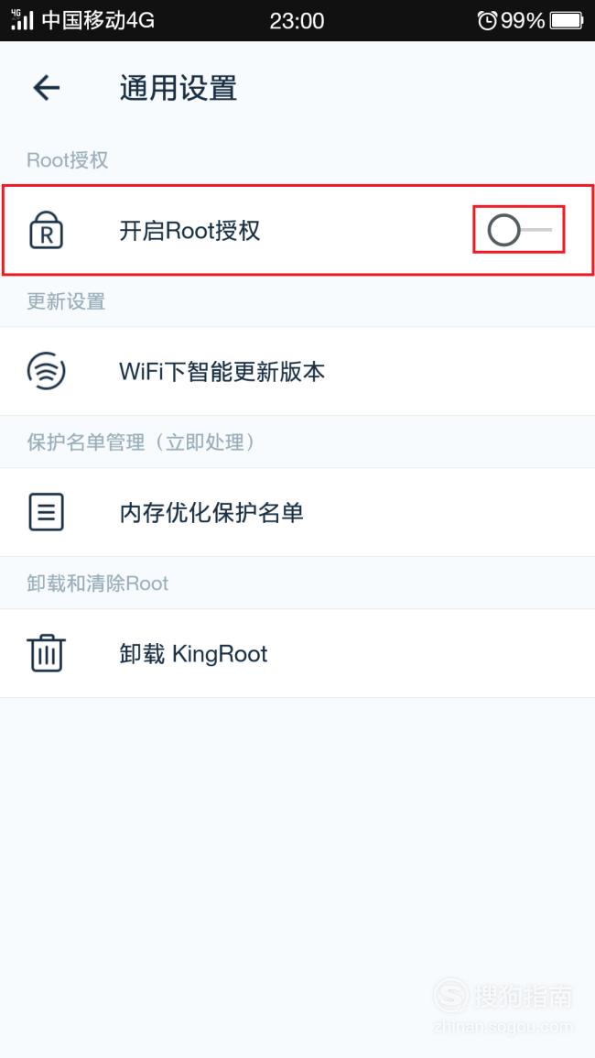Choose 卸载 KingRoot option

pos(297,653)
